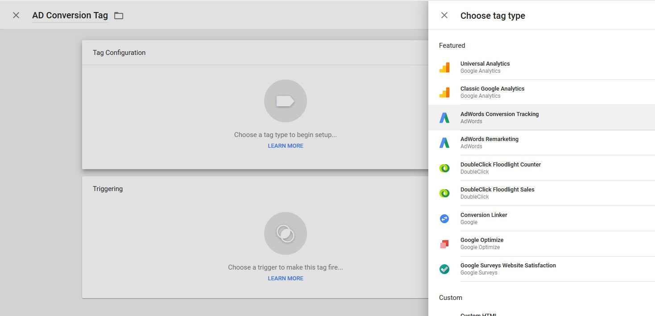This screenshot has width=655, height=316.
Task: Click the Triggering card heading
Action: coord(108,189)
